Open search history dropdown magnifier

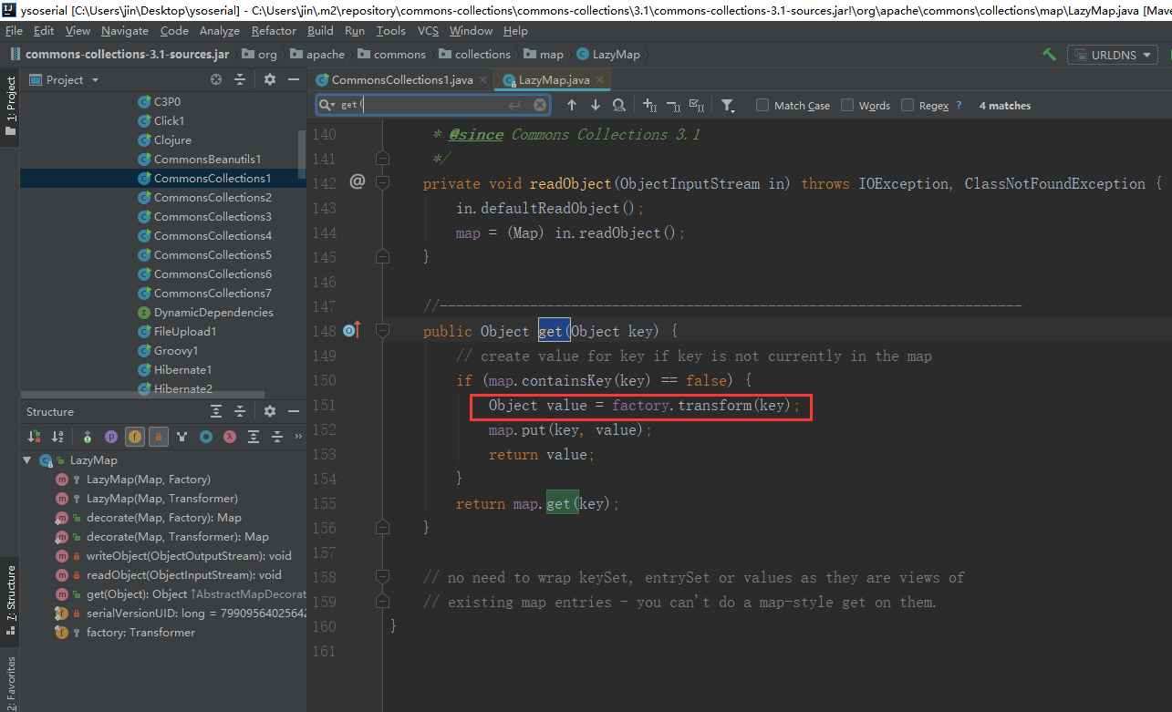327,105
